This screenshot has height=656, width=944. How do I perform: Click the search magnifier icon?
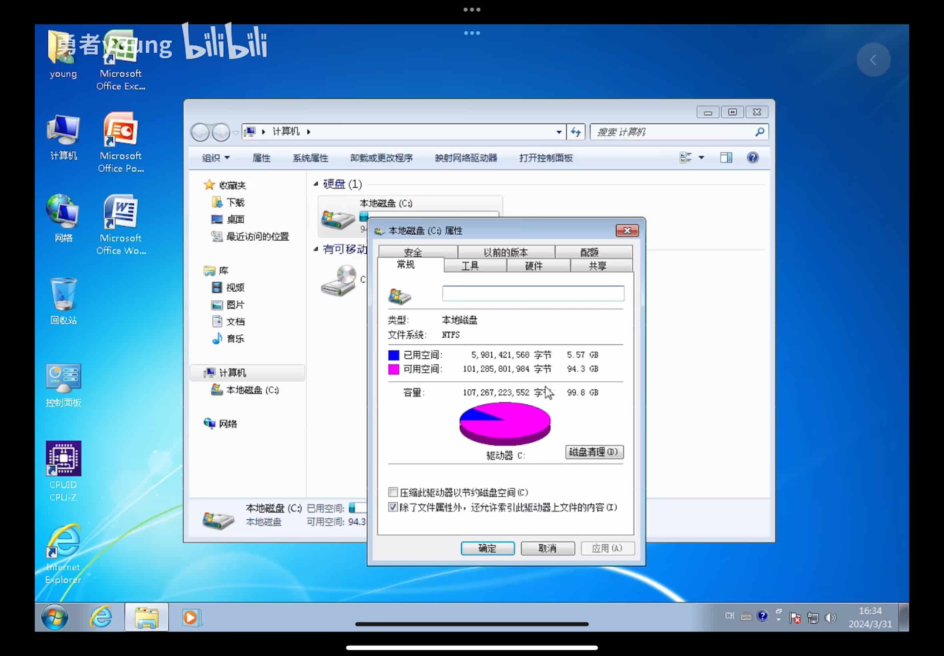tap(760, 132)
